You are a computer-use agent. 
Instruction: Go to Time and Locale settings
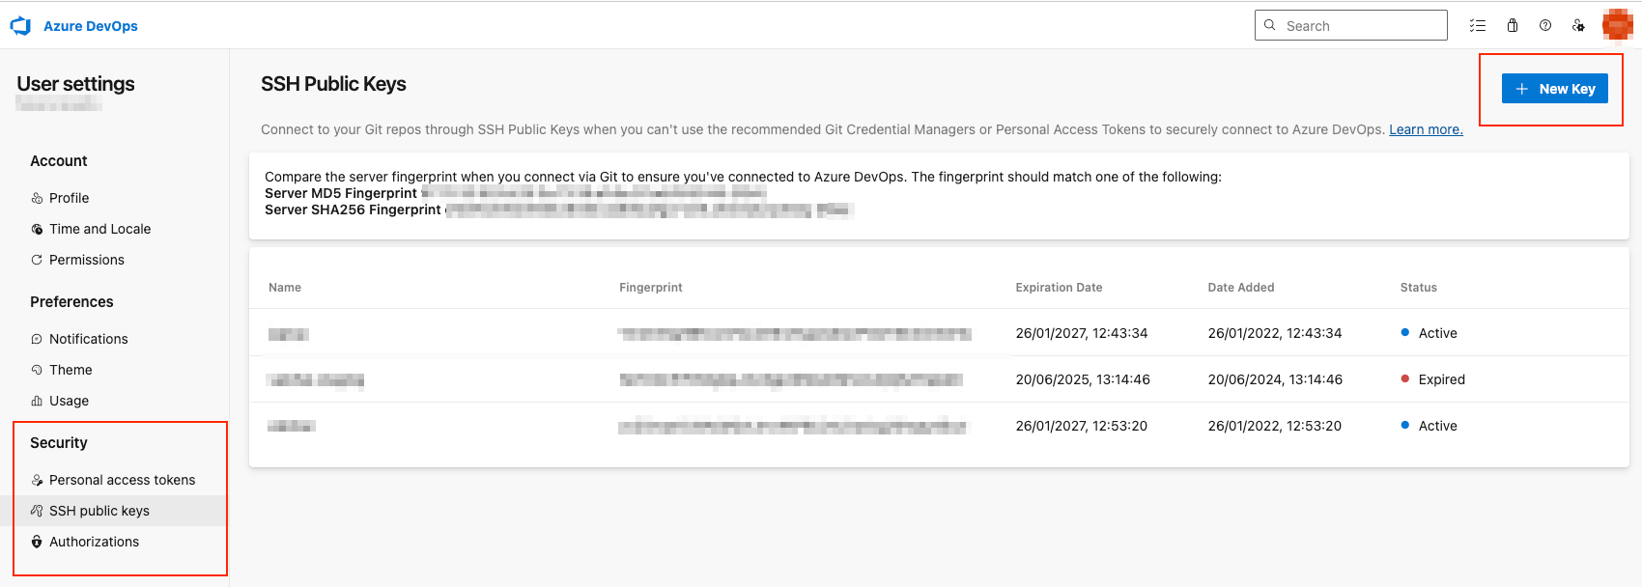coord(99,229)
